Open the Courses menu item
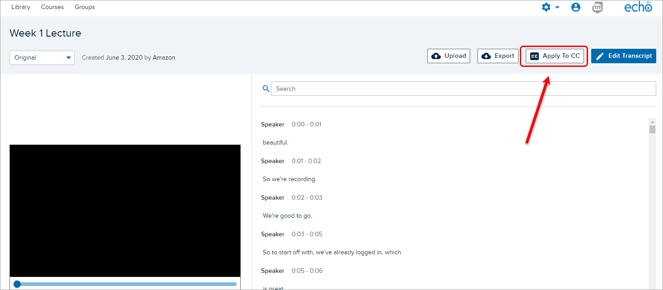The image size is (663, 290). [52, 7]
